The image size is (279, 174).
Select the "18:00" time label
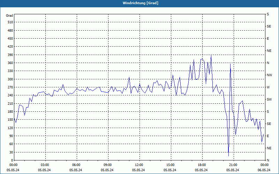click(x=202, y=165)
